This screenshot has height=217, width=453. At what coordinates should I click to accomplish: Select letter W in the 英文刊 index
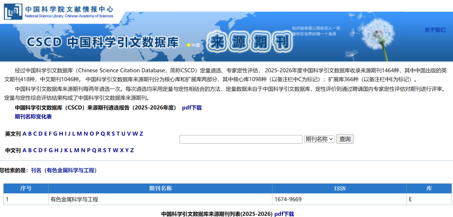(135, 134)
